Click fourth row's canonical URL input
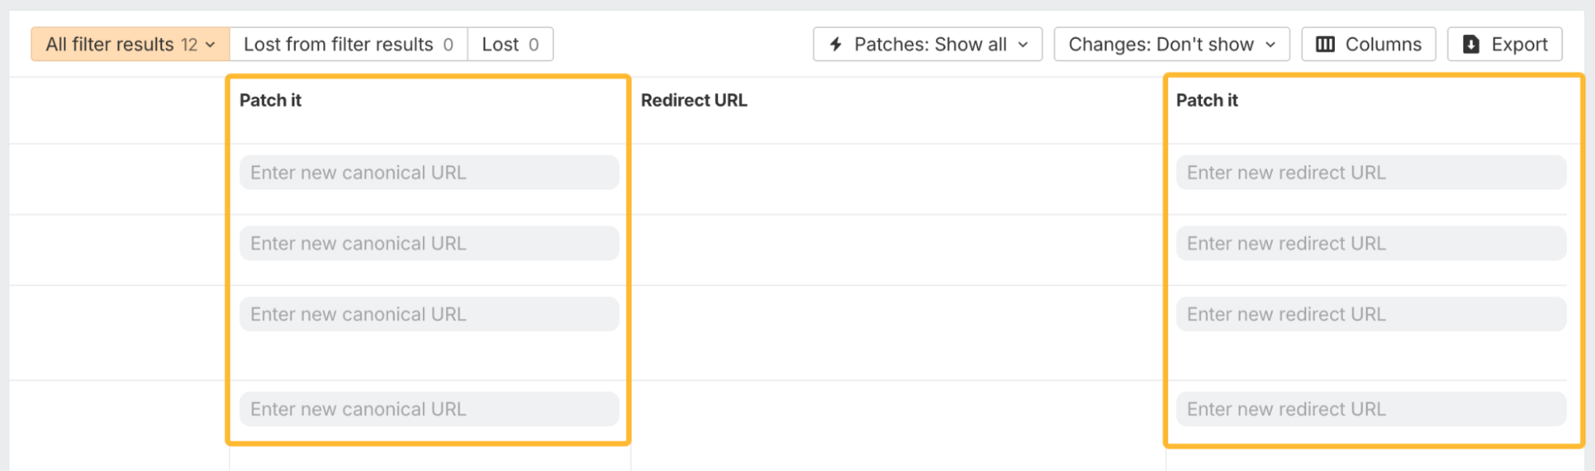 [x=429, y=410]
